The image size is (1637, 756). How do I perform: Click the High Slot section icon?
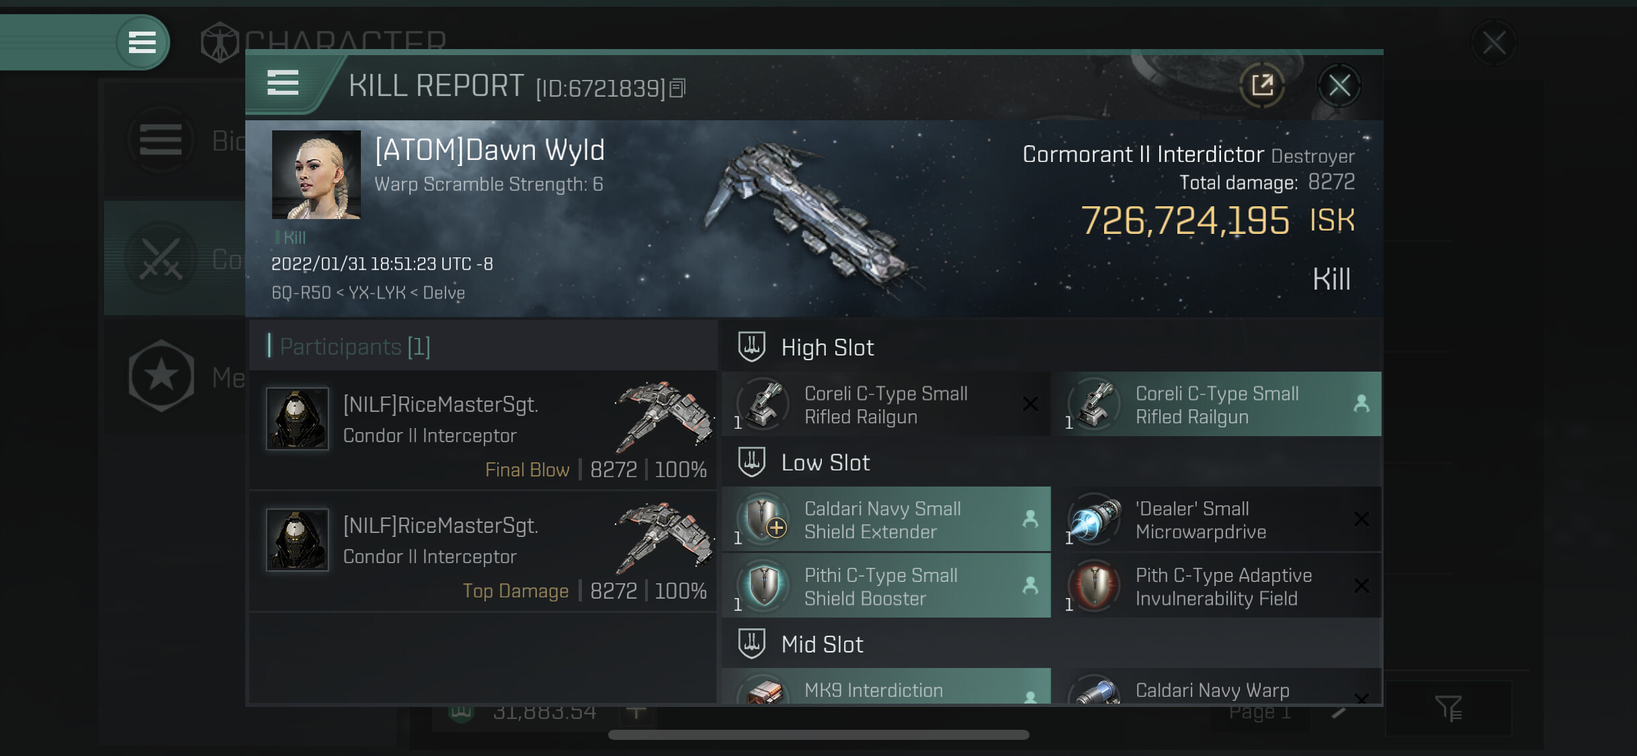pos(751,347)
